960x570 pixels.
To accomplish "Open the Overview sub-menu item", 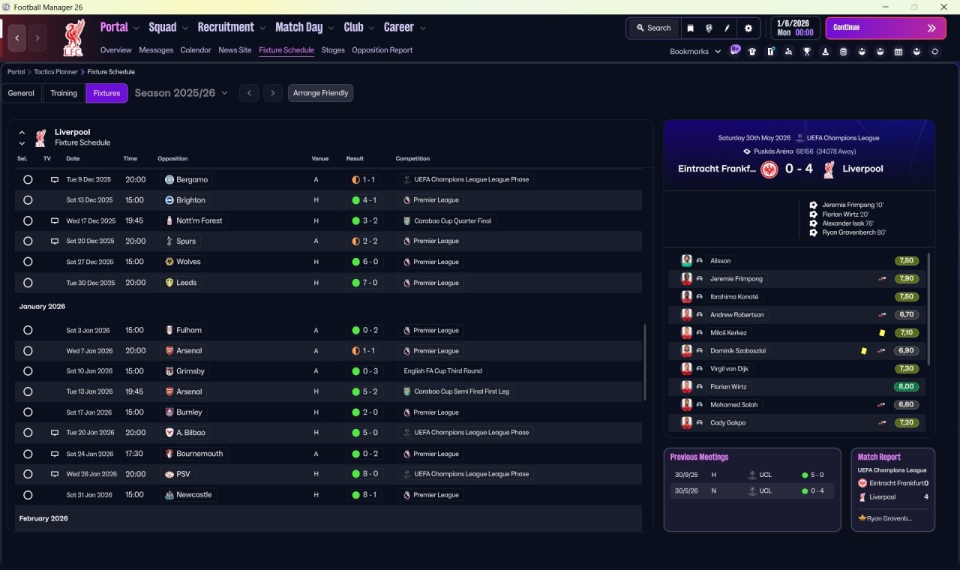I will click(116, 50).
